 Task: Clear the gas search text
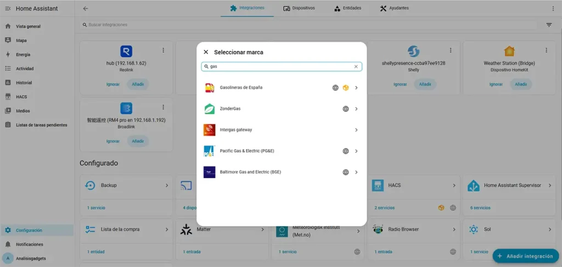click(x=356, y=66)
